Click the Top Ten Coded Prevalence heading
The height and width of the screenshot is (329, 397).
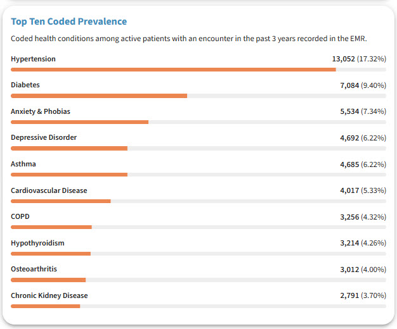(68, 22)
